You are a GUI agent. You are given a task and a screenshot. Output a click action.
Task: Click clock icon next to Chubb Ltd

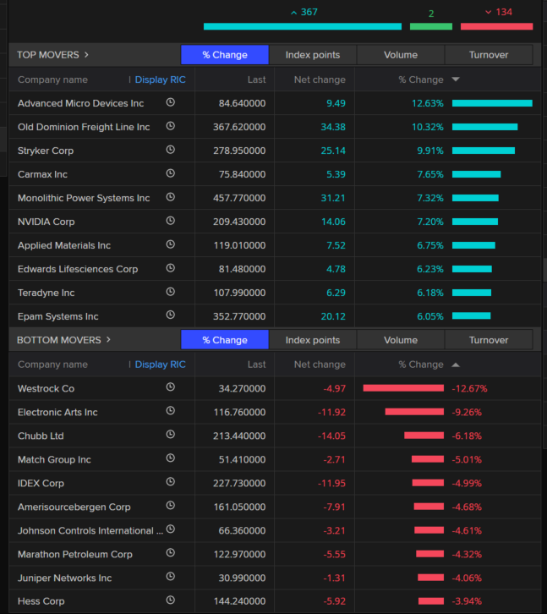click(170, 435)
